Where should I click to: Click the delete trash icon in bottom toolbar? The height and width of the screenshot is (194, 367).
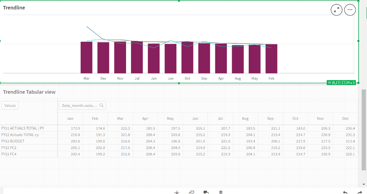click(221, 192)
